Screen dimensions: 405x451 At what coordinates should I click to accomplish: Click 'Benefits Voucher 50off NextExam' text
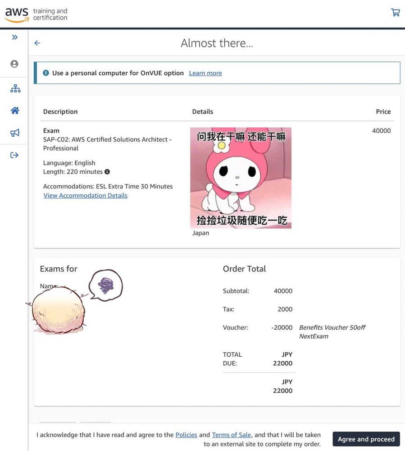332,332
